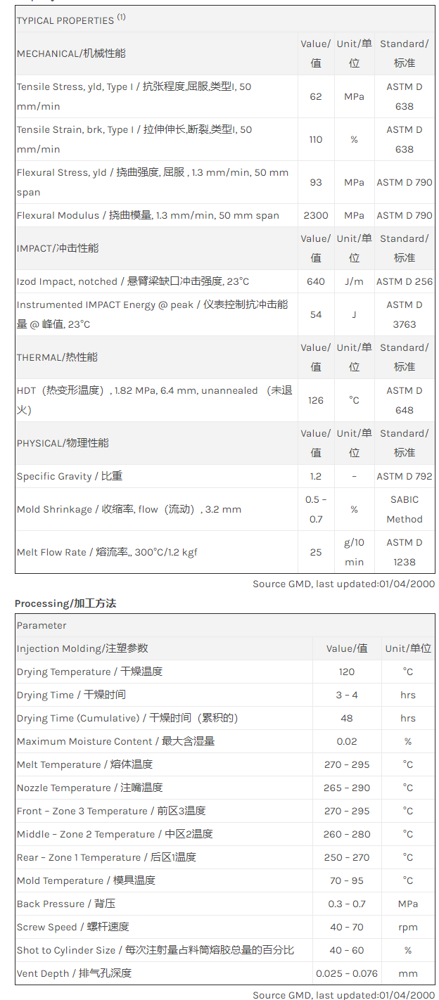Image resolution: width=439 pixels, height=1000 pixels.
Task: Select the Specific Gravity row label
Action: click(70, 476)
